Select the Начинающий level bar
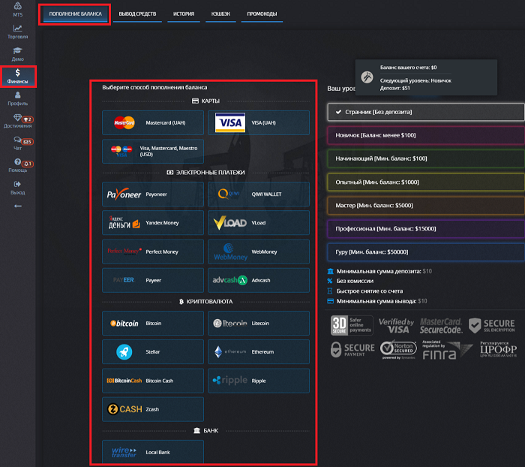 pyautogui.click(x=426, y=158)
